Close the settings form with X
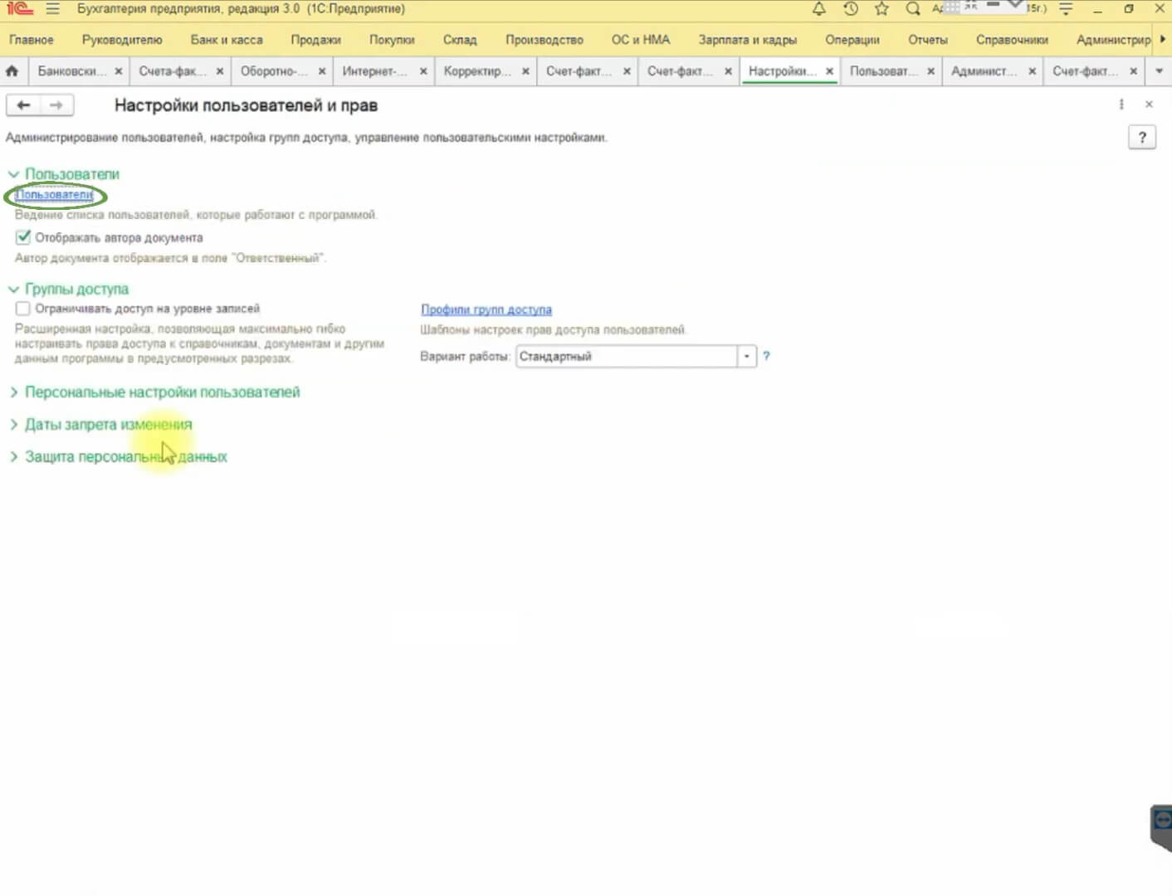Viewport: 1172px width, 896px height. [1149, 105]
